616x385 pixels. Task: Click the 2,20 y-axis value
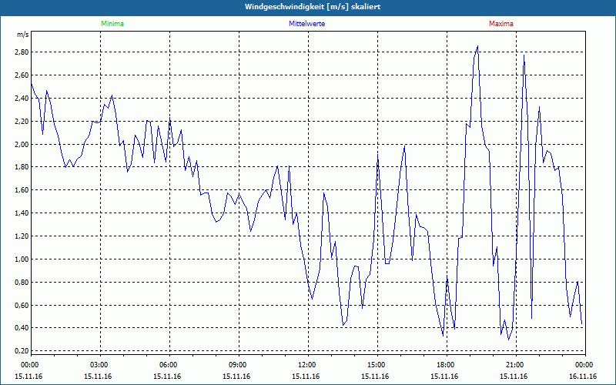click(x=23, y=122)
